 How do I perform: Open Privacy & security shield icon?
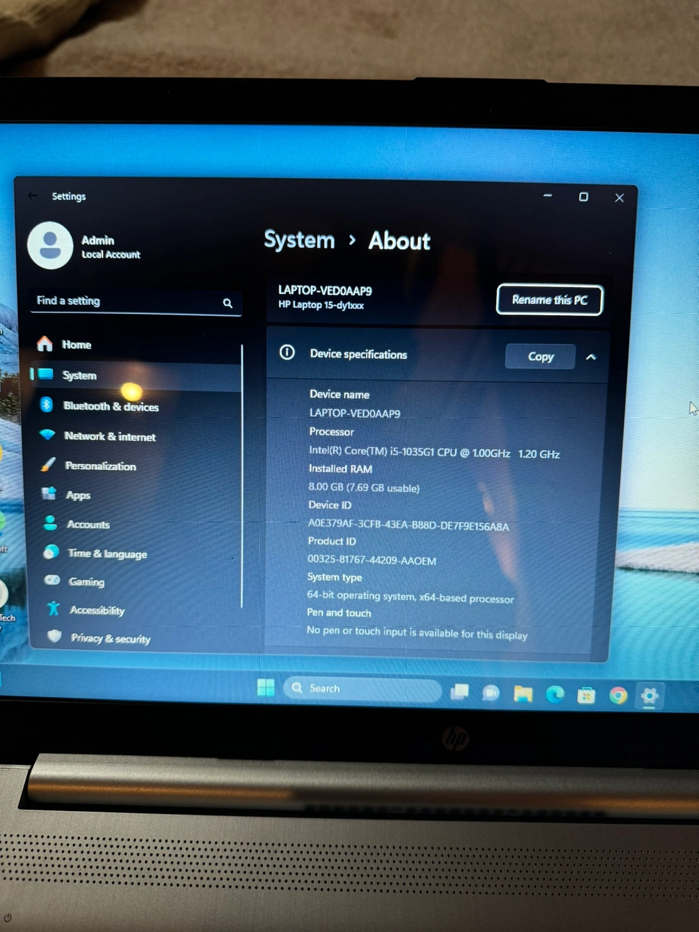(x=55, y=637)
